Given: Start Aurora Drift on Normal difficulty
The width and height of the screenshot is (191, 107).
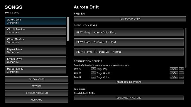Looking at the screenshot, I should 129,52.
